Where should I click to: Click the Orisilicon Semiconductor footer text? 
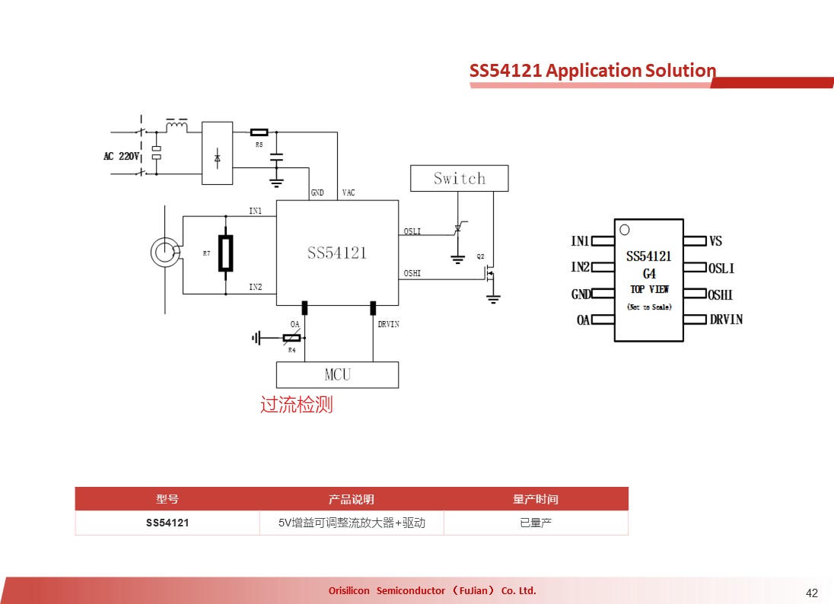[432, 591]
